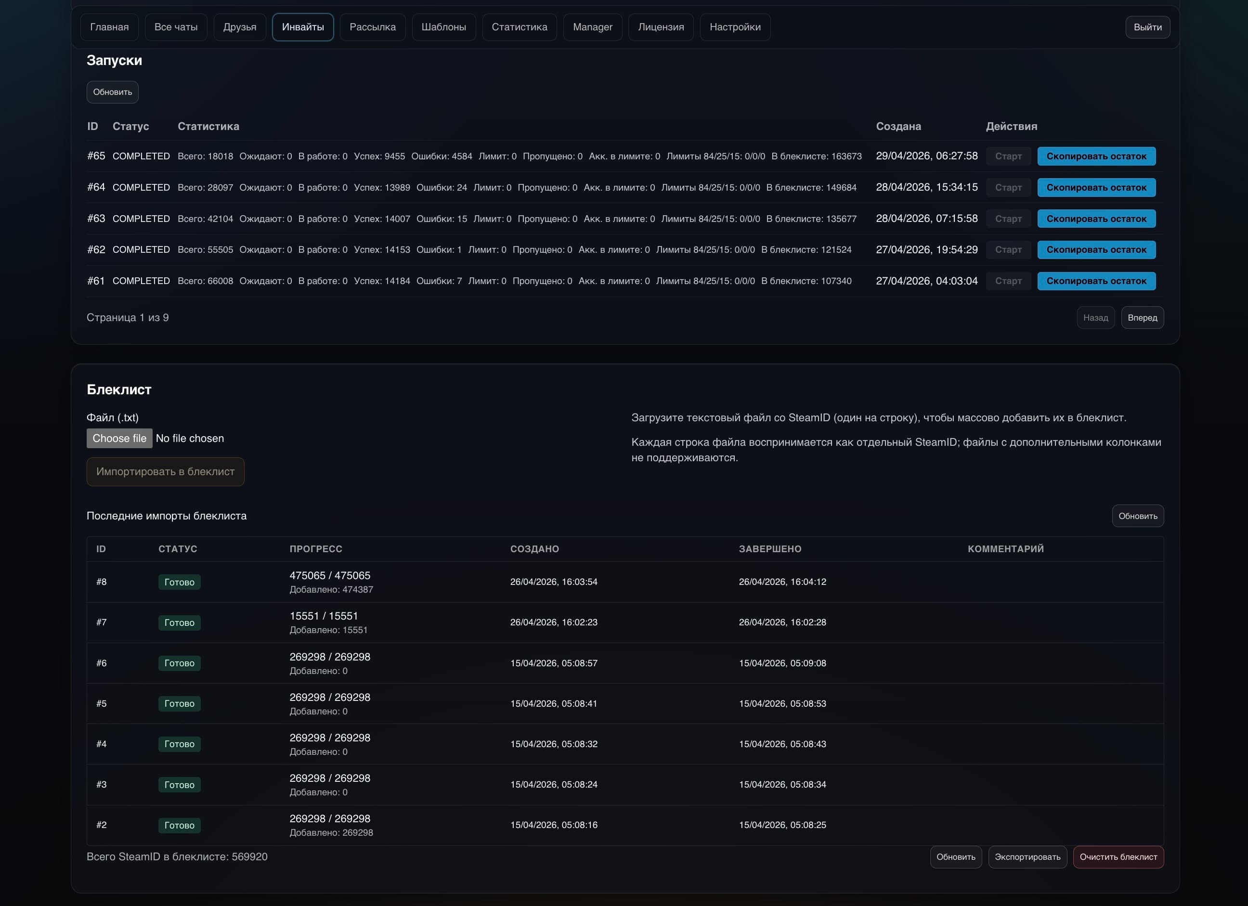Click date 29/04/2026, 06:27:58

pyautogui.click(x=927, y=155)
